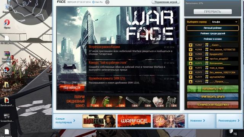Click the ПОПОЛНИТЬ СЧЁТ button
This screenshot has height=137, width=244.
pyautogui.click(x=213, y=89)
